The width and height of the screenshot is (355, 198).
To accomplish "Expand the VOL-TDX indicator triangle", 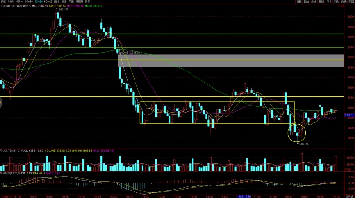I will 1,150.
